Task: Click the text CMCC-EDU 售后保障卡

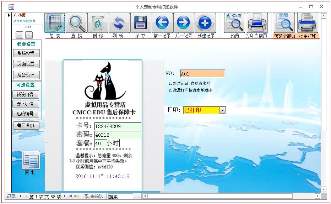Action: [x=104, y=112]
